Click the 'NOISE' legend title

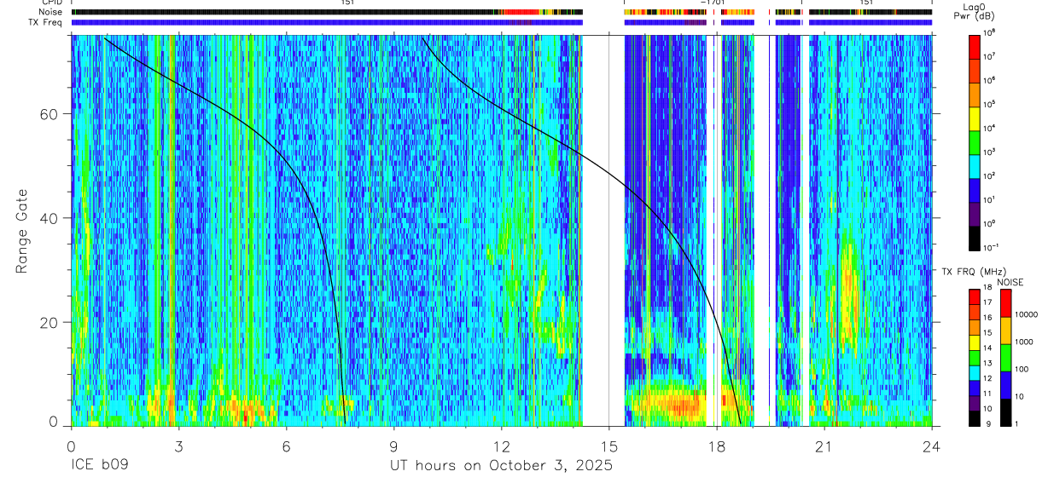point(1010,281)
